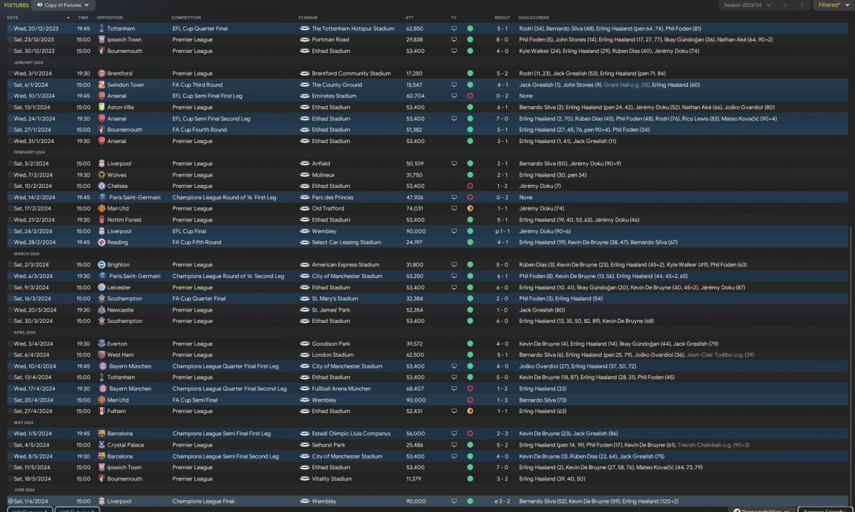The height and width of the screenshot is (512, 855).
Task: Click Ipswich Town badge in 23/12/2023 row
Action: 102,40
